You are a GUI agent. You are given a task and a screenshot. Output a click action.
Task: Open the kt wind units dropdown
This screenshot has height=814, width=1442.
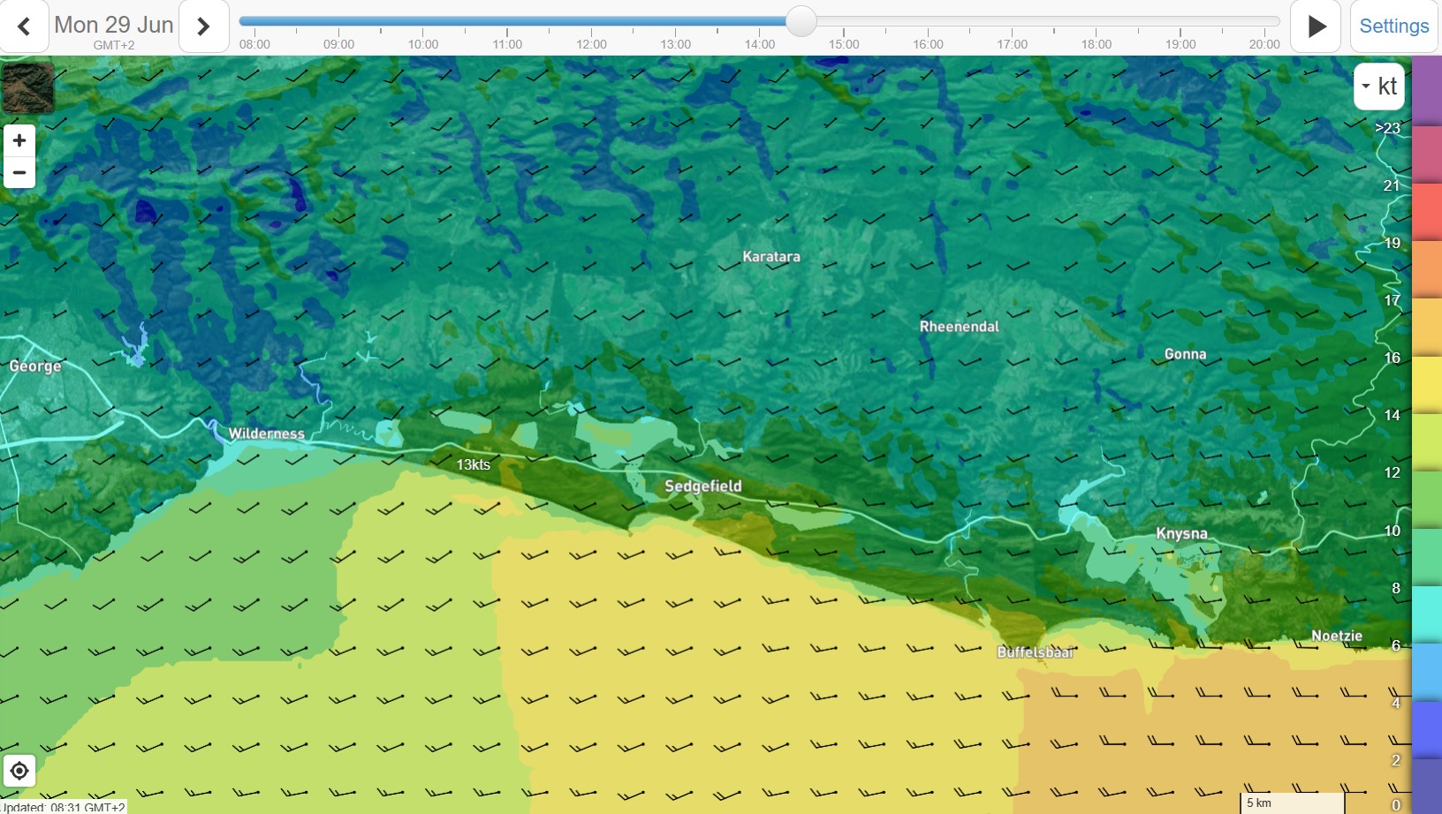tap(1379, 87)
